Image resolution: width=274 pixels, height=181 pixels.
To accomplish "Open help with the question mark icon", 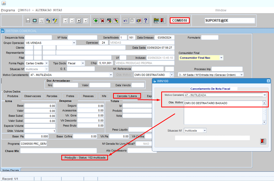I will click(x=145, y=21).
